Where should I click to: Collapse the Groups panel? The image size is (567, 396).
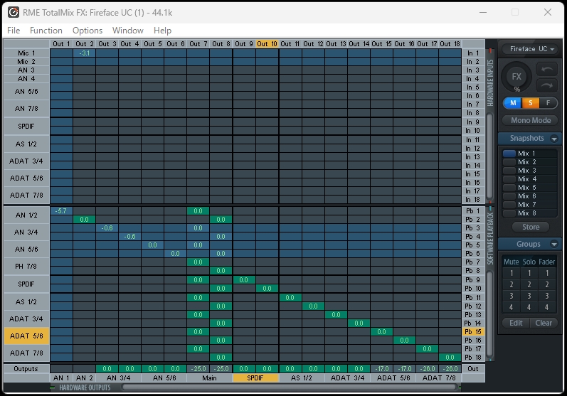tap(554, 245)
